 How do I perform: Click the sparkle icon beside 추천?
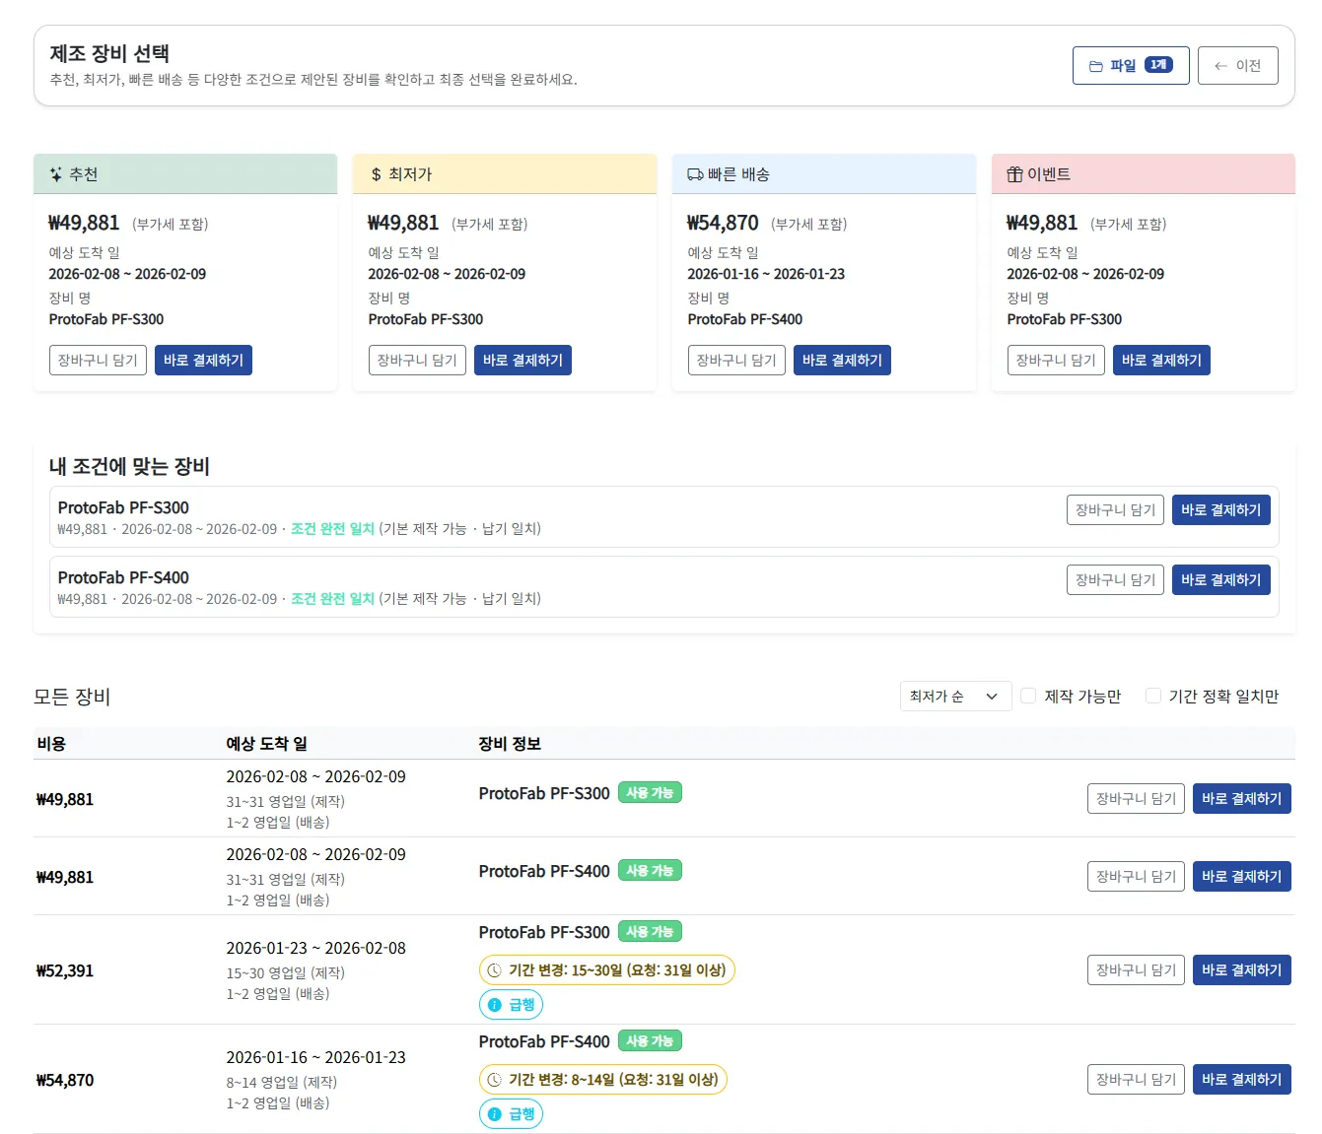(x=56, y=174)
